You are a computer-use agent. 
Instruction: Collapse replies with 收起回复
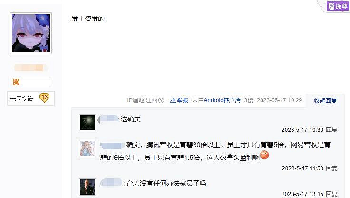click(325, 101)
